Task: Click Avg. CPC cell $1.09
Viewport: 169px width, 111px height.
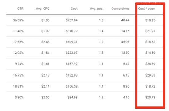Action: (x=45, y=31)
